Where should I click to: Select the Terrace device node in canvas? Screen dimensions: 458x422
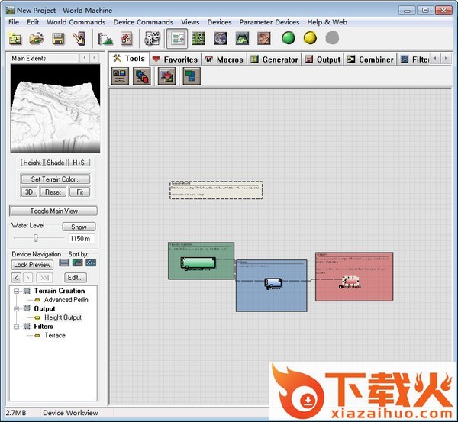pos(273,282)
